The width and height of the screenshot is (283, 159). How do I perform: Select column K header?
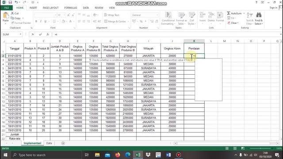click(194, 41)
